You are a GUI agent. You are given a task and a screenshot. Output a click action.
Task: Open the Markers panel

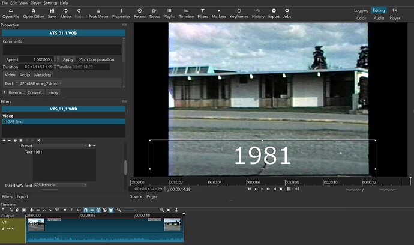click(x=218, y=13)
